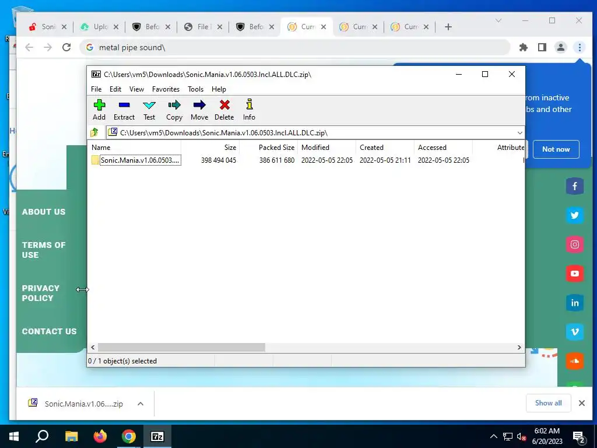
Task: Select the Copy tool in 7-Zip
Action: point(174,110)
